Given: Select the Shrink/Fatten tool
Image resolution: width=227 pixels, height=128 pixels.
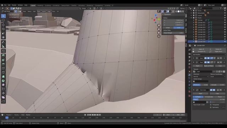Looking at the screenshot, I should pos(3,93).
